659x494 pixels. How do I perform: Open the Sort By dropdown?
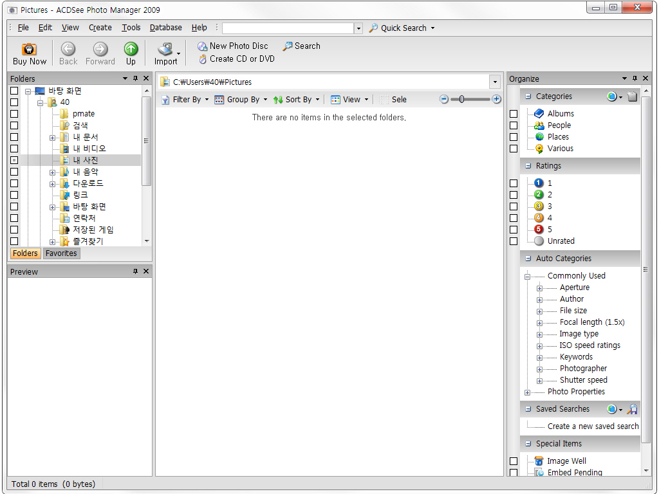coord(297,100)
